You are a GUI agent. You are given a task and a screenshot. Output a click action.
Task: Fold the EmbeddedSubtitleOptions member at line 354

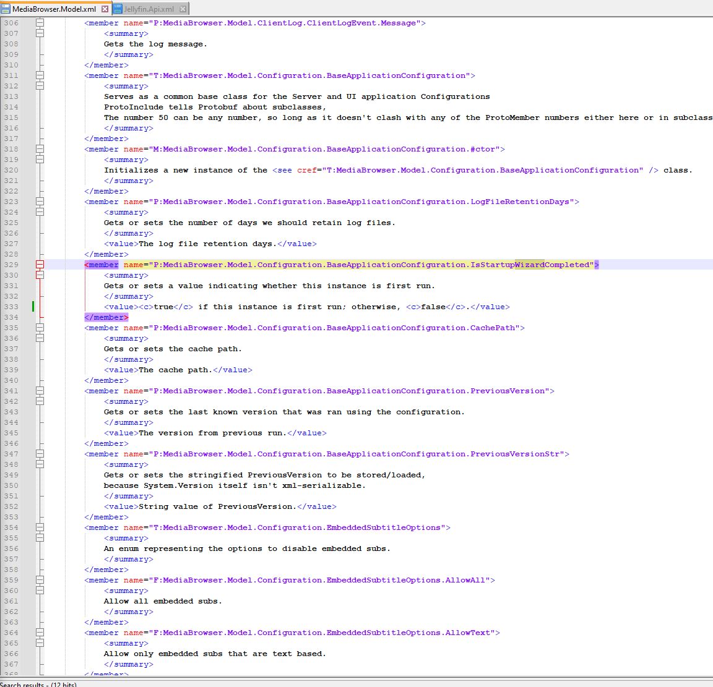pos(40,527)
